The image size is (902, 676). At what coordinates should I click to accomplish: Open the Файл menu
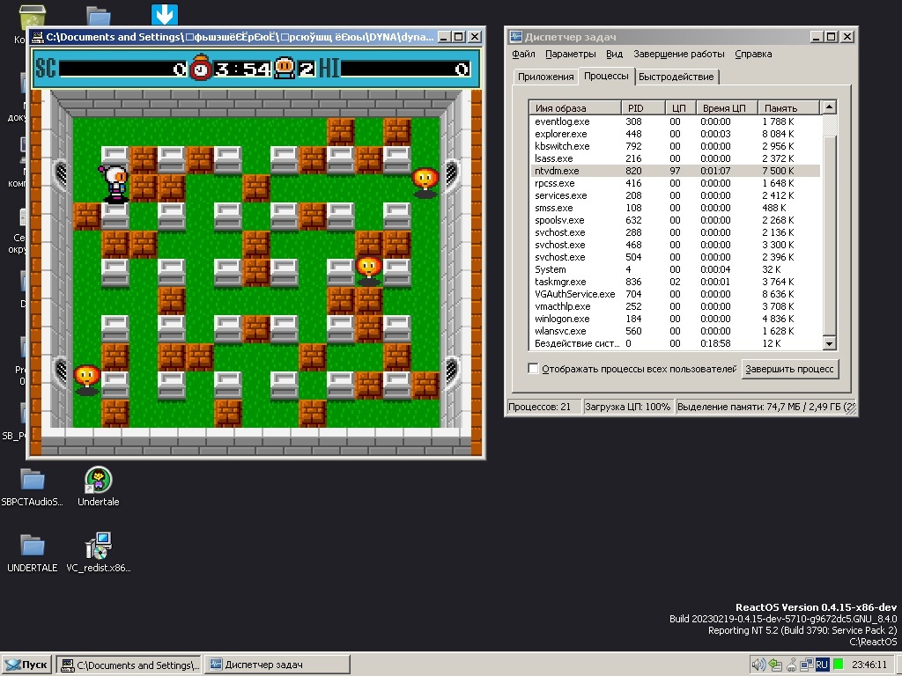point(523,54)
